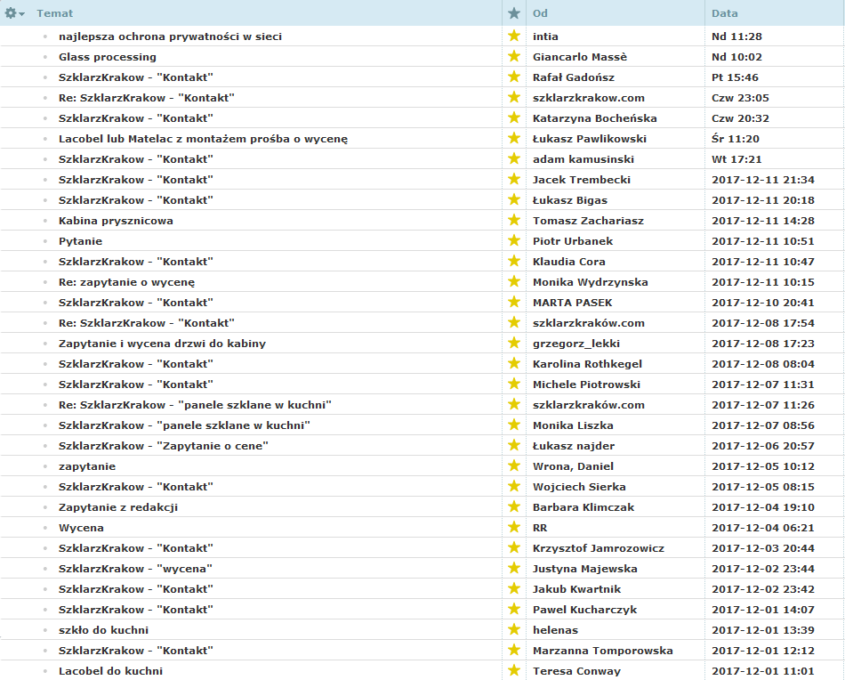Select sender Jakub Kwartnik

(x=576, y=589)
